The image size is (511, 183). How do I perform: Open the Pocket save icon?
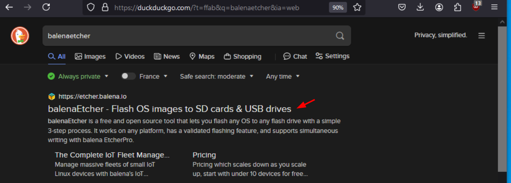tap(402, 7)
